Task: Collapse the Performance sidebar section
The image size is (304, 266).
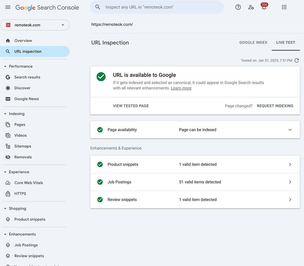Action: pyautogui.click(x=5, y=66)
